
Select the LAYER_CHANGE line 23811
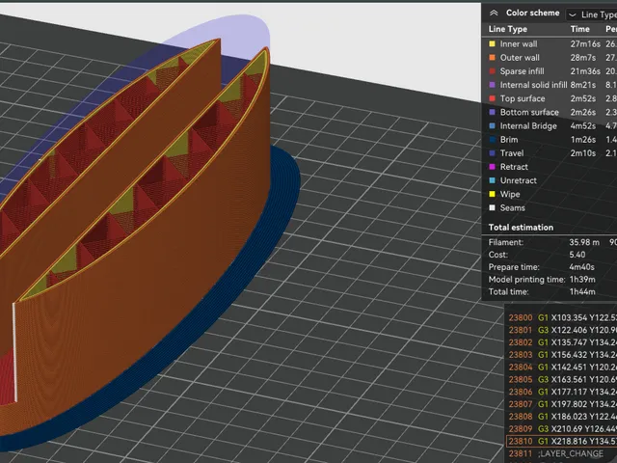pyautogui.click(x=561, y=453)
